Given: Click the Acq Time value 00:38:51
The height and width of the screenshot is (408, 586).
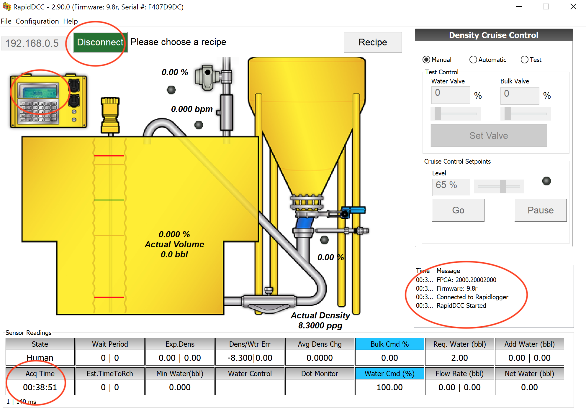Looking at the screenshot, I should click(x=40, y=387).
